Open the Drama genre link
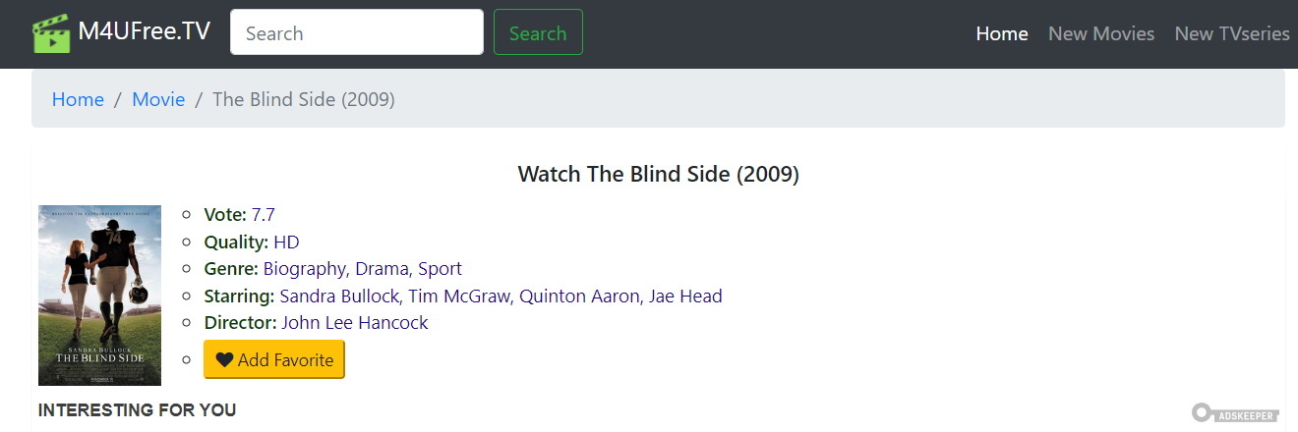This screenshot has width=1298, height=432. [382, 268]
